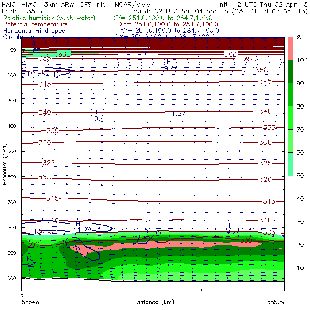The width and height of the screenshot is (310, 310).
Task: Click the green 'Relative humidity (w.r.t. water)' legend
Action: (49, 18)
